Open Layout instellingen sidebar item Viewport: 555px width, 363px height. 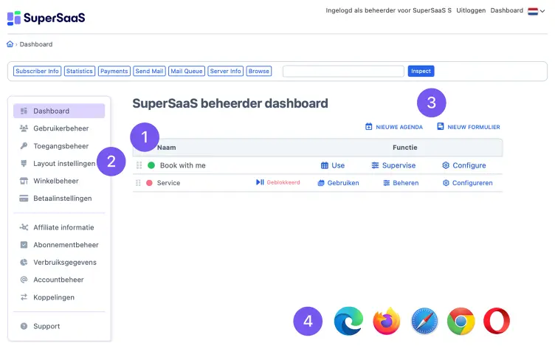(x=59, y=164)
